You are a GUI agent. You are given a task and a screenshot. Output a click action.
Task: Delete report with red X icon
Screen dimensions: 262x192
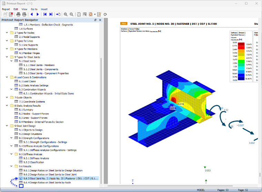(11, 14)
